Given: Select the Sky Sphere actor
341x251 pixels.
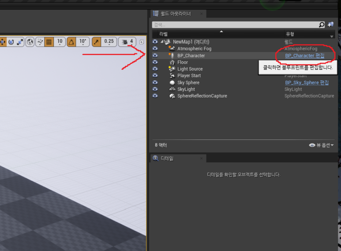Looking at the screenshot, I should [188, 82].
